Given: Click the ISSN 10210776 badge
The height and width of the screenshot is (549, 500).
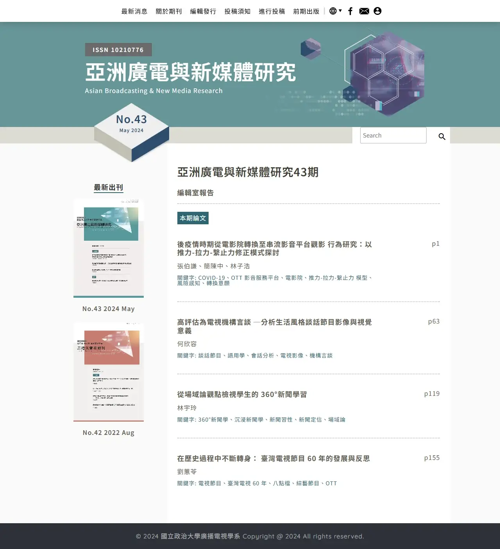Looking at the screenshot, I should click(118, 50).
